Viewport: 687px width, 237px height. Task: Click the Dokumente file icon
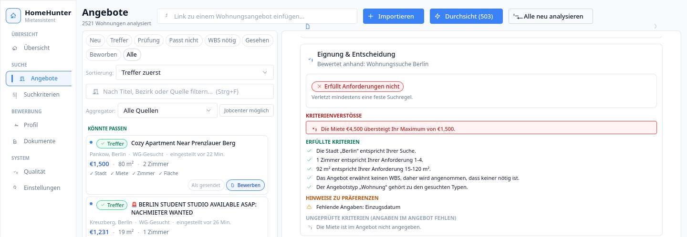point(15,141)
